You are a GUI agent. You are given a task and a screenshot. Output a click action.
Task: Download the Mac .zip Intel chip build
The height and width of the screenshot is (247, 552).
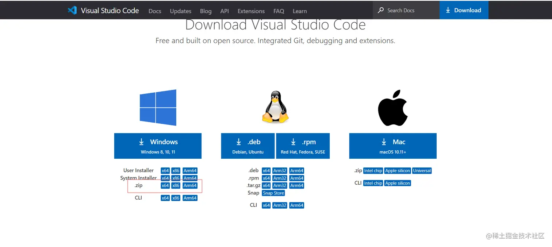point(373,171)
